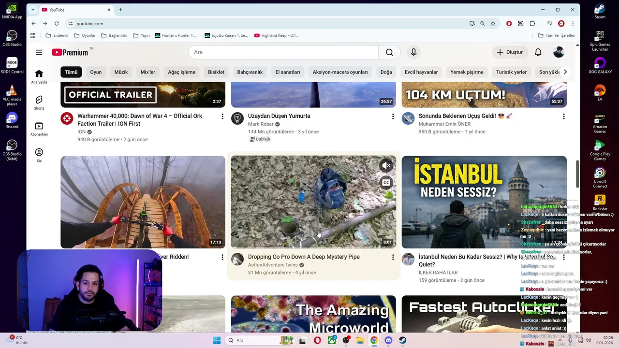Open options for İstanbul Neden Sessiz video
Image resolution: width=619 pixels, height=348 pixels.
pos(563,257)
